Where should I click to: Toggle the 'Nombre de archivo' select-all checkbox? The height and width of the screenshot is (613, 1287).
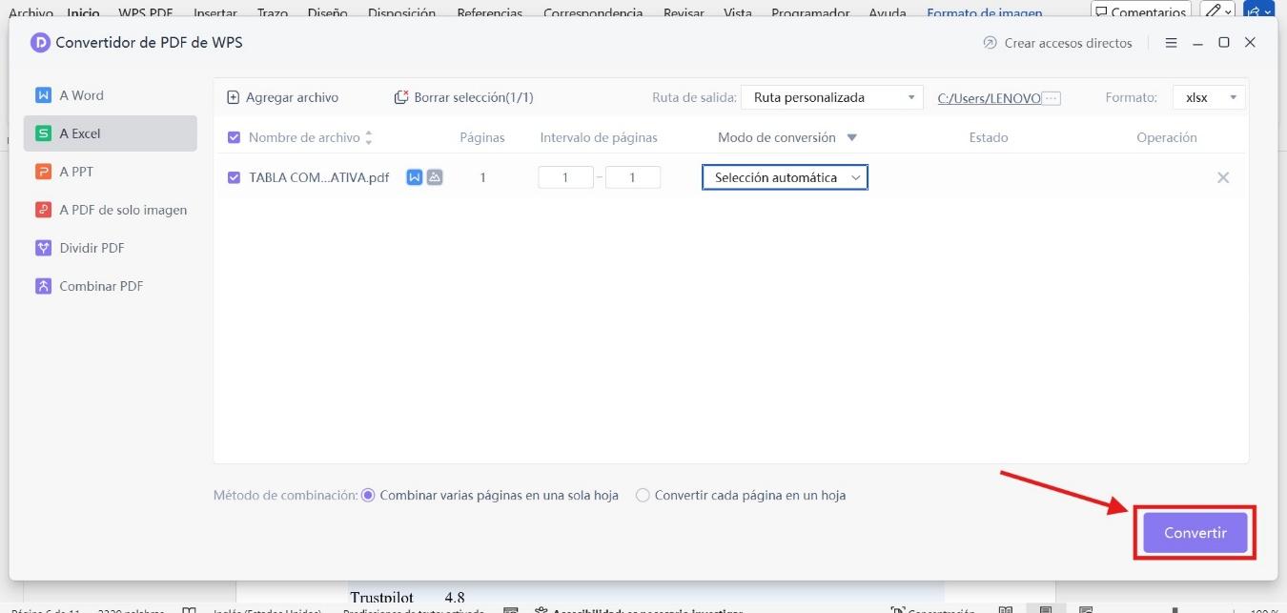pos(234,137)
